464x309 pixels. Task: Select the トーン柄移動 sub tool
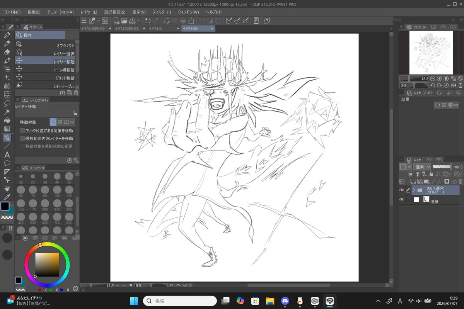click(45, 70)
